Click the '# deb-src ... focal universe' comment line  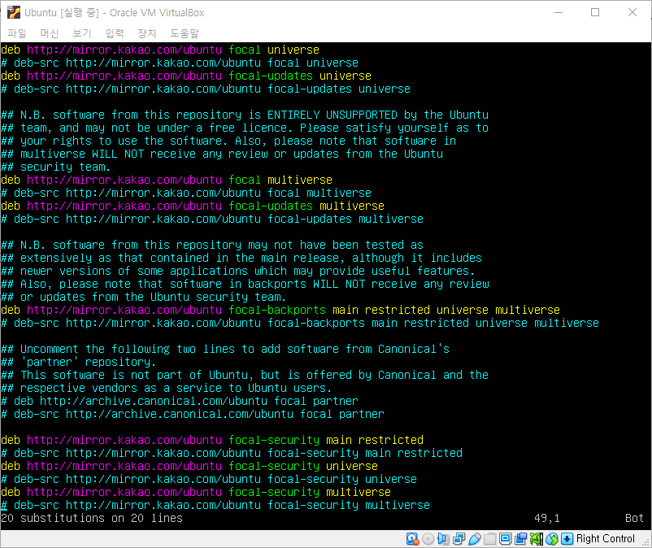(x=180, y=63)
